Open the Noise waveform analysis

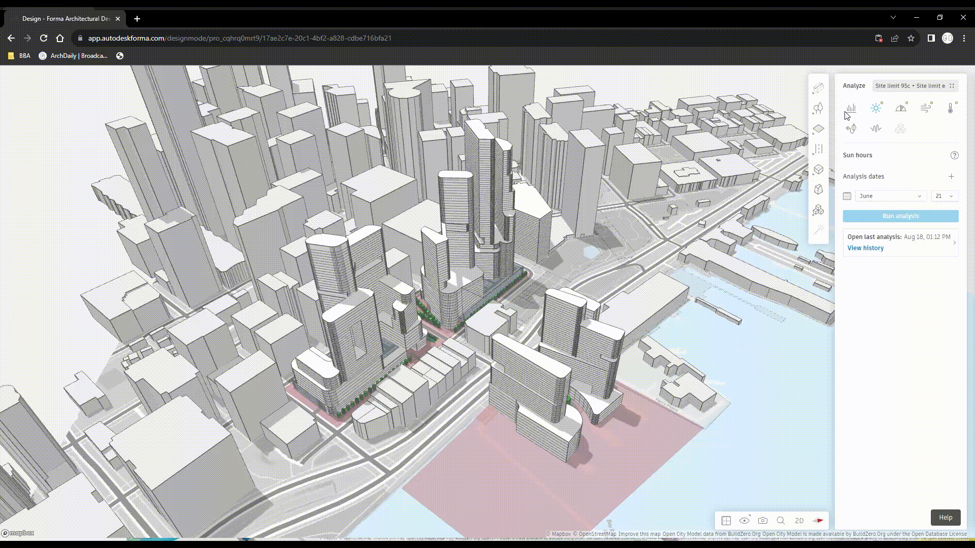(x=875, y=129)
